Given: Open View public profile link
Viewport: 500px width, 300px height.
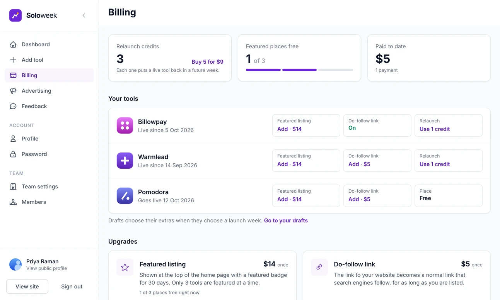Looking at the screenshot, I should 46,268.
